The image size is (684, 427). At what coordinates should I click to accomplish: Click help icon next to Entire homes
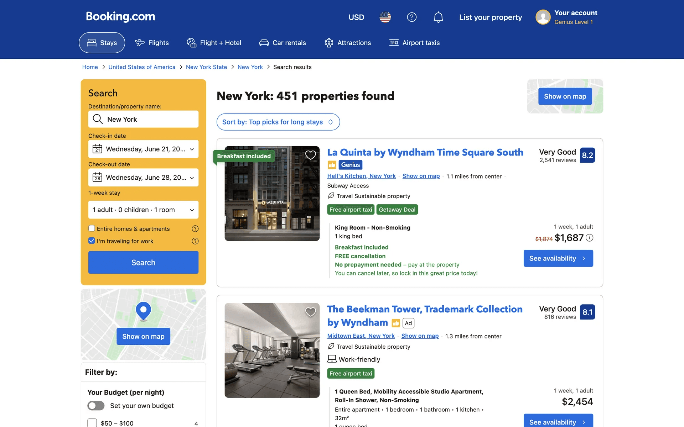[x=195, y=229]
